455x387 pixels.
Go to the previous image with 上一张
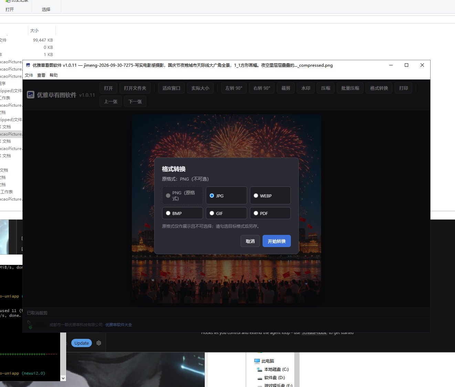(x=111, y=101)
